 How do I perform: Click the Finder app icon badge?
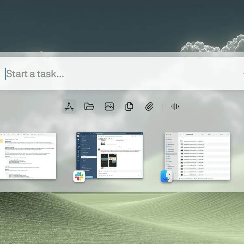(167, 176)
